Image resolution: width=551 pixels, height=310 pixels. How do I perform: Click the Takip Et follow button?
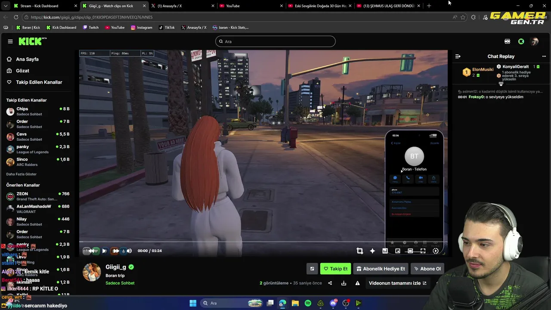(x=335, y=269)
